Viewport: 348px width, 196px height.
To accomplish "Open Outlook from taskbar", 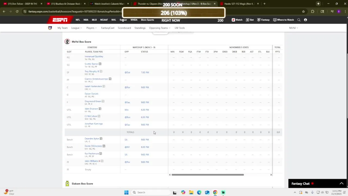I will (x=207, y=192).
